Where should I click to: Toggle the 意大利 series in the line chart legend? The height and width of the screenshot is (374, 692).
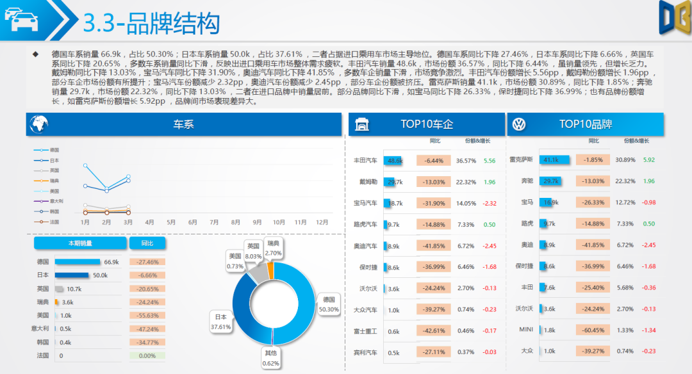pos(49,201)
